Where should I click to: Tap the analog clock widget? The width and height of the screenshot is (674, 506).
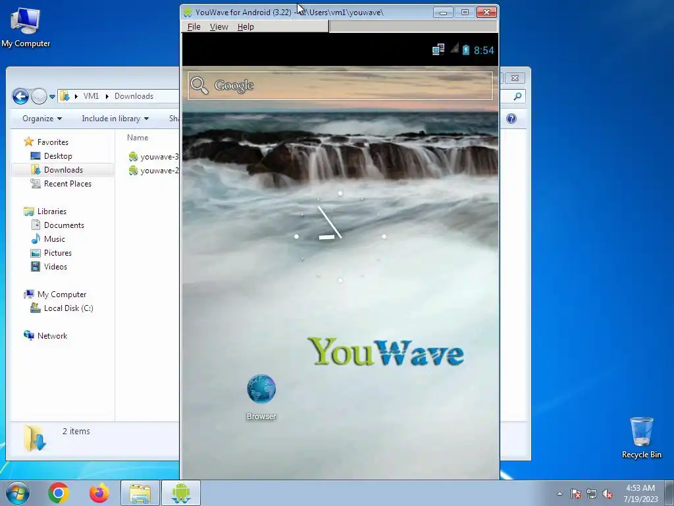click(340, 237)
